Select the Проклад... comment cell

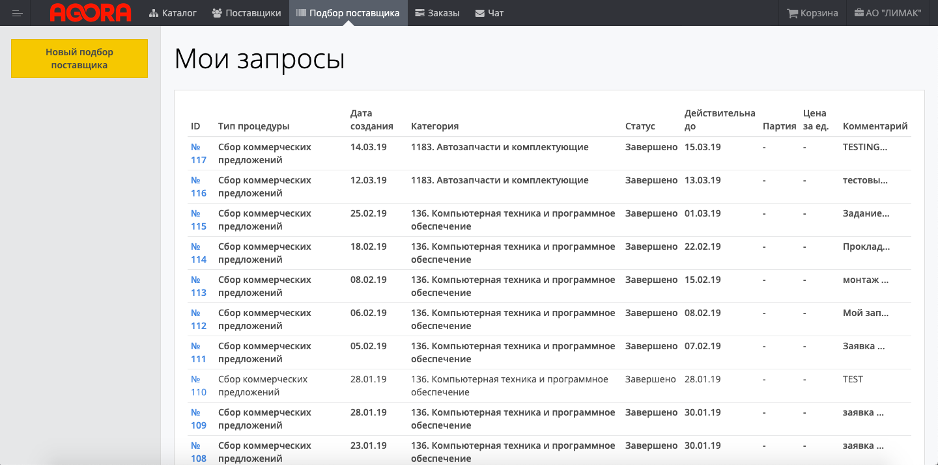(866, 246)
